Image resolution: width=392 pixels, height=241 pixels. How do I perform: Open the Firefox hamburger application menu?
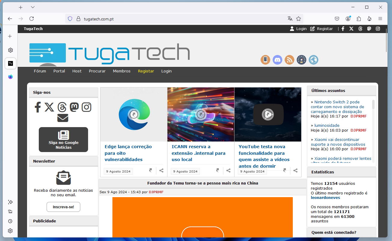[x=380, y=19]
